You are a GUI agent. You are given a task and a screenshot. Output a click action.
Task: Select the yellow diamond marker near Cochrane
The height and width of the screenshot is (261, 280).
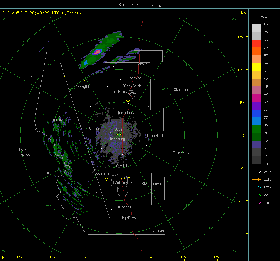coord(106,179)
